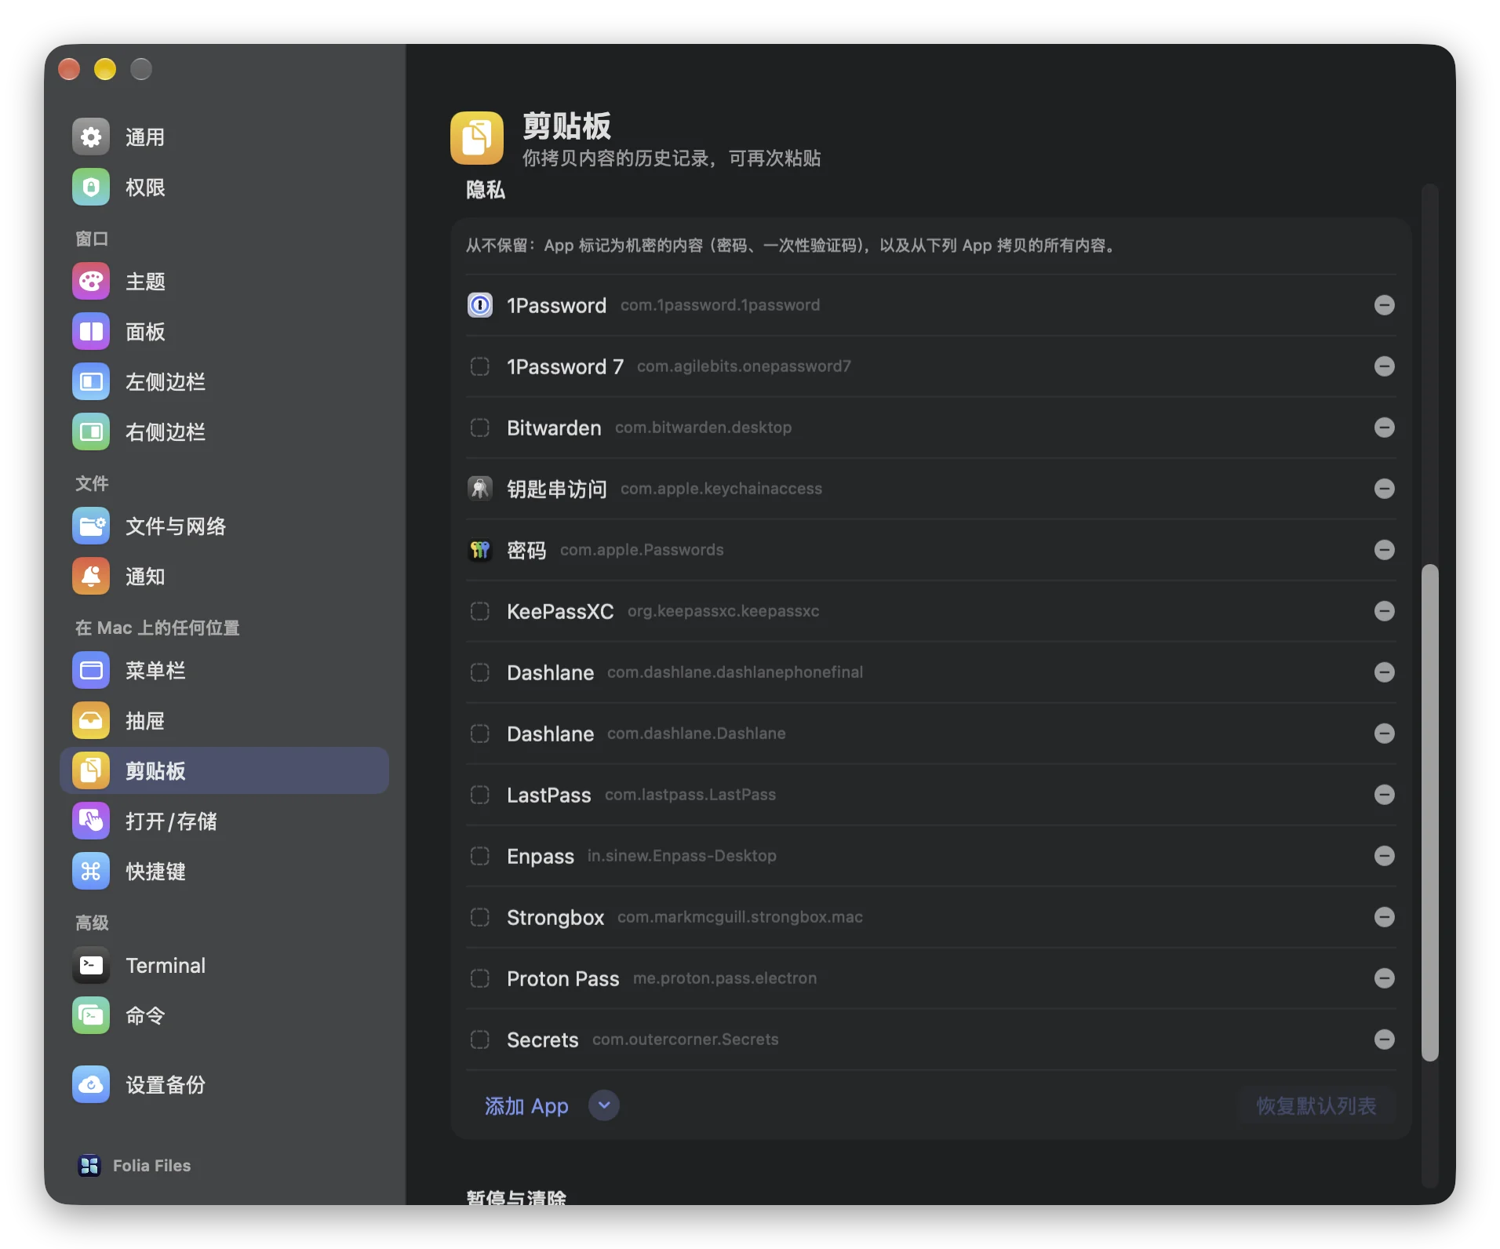Screen dimensions: 1500x1249
Task: Click the LastPass app name
Action: 548,796
